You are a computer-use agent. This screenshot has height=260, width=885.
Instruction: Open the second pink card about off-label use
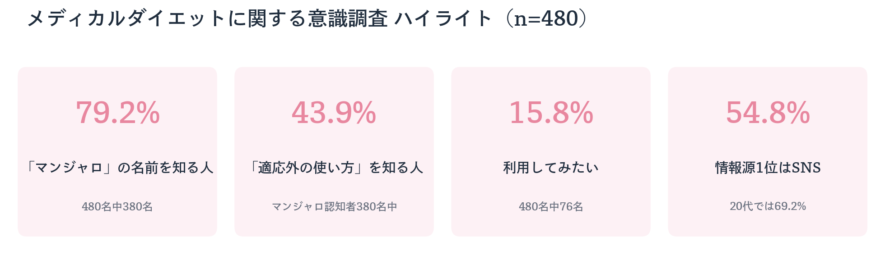point(334,151)
